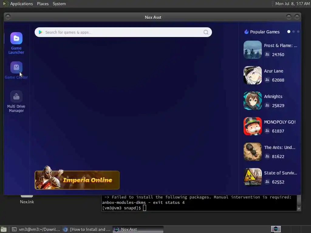Click the player count 24760
311x233 pixels.
pos(278,55)
